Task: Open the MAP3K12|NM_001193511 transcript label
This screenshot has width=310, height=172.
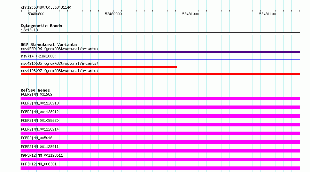Action: (x=42, y=155)
